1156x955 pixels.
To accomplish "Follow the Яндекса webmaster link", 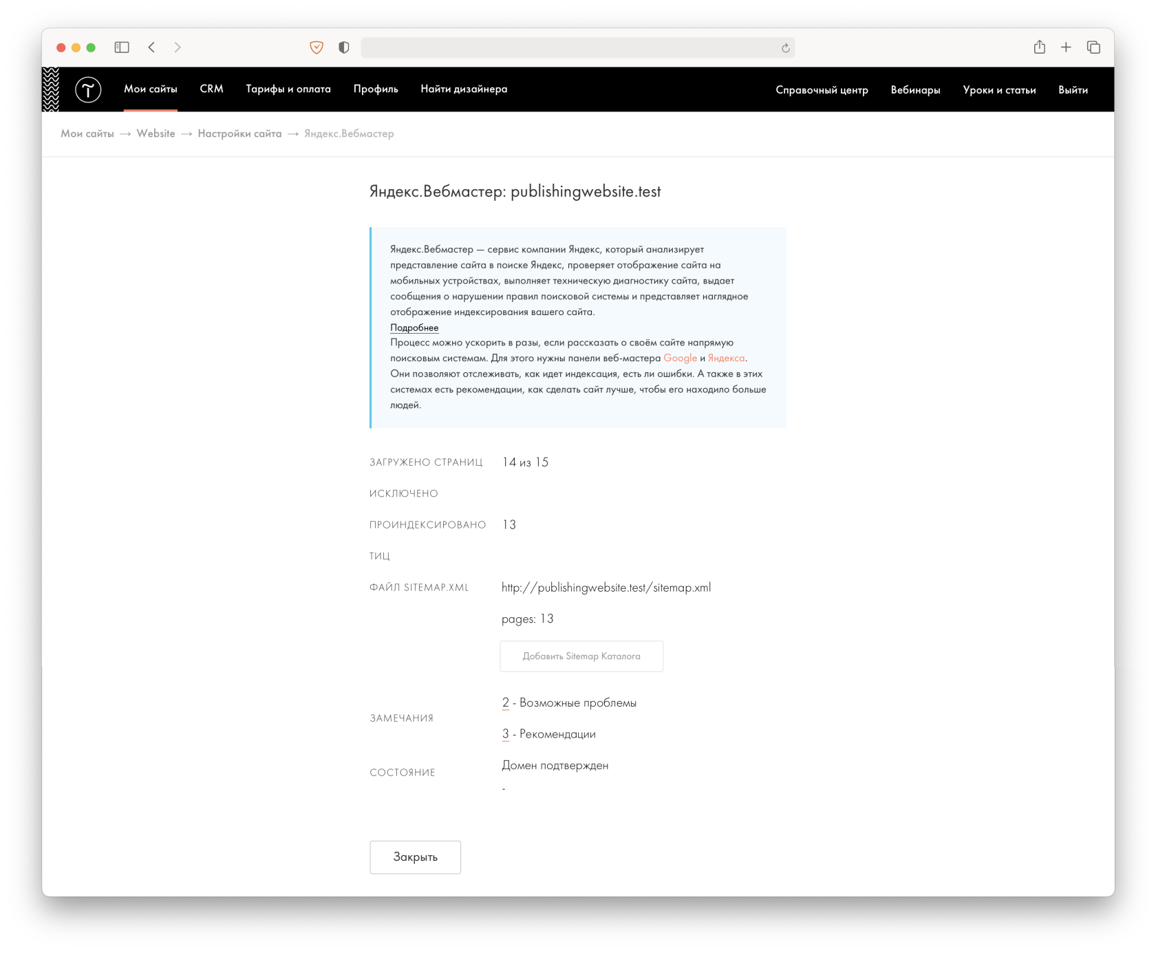I will 726,358.
